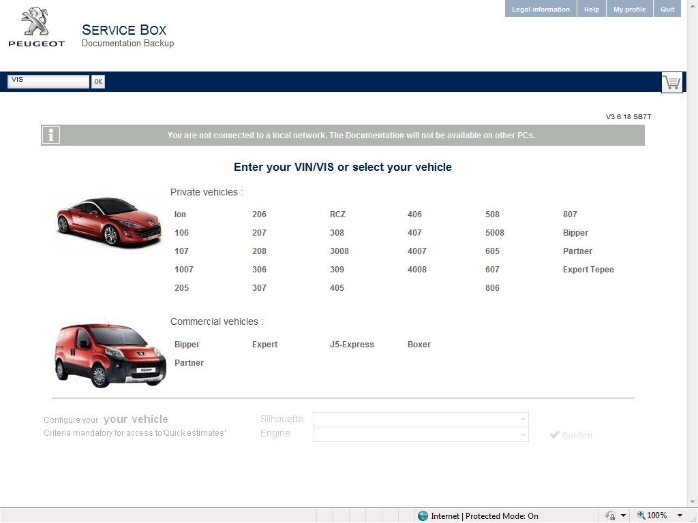Image resolution: width=698 pixels, height=523 pixels.
Task: Click the red RCZ coupe image
Action: (x=108, y=220)
